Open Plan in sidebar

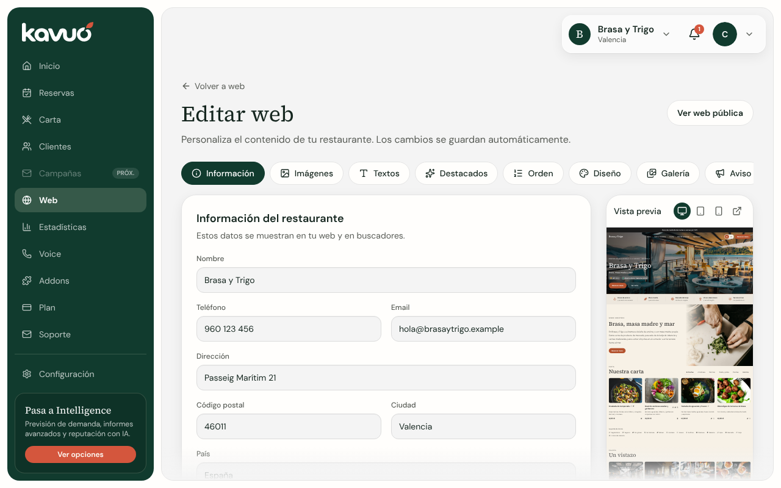pyautogui.click(x=81, y=307)
